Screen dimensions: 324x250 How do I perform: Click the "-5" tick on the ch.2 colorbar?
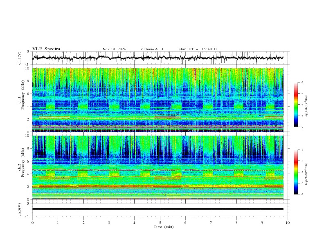coord(301,172)
